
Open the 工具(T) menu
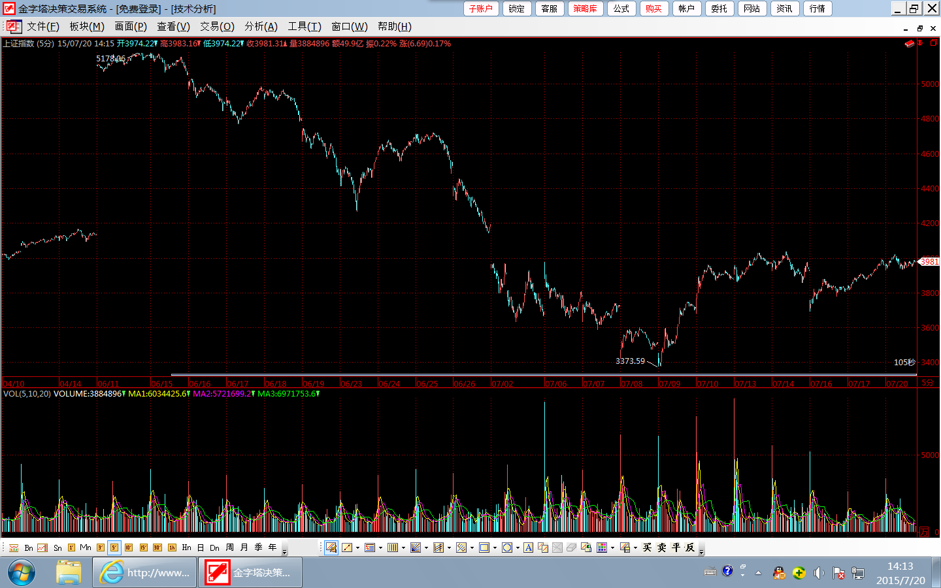coord(305,27)
